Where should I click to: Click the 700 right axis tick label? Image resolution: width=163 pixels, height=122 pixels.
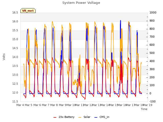pos(152,37)
